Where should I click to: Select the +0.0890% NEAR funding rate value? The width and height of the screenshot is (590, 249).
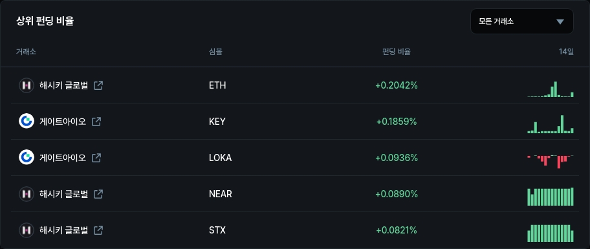(397, 194)
